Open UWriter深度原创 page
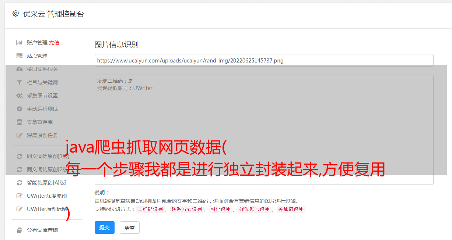The width and height of the screenshot is (452, 240). (47, 196)
